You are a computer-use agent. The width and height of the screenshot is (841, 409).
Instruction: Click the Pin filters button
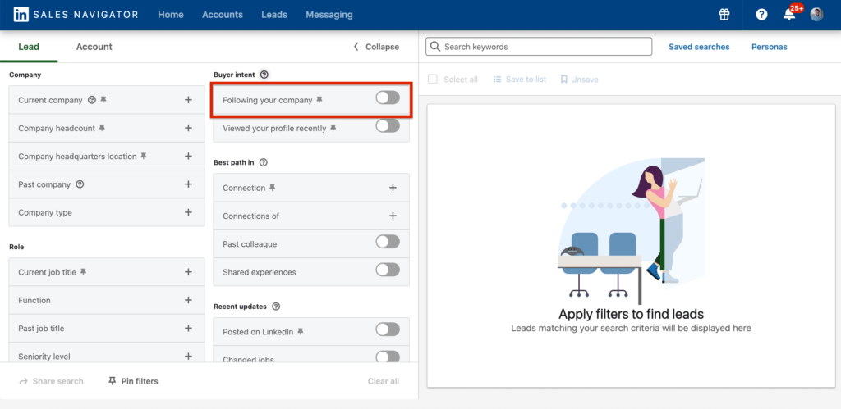click(x=133, y=381)
